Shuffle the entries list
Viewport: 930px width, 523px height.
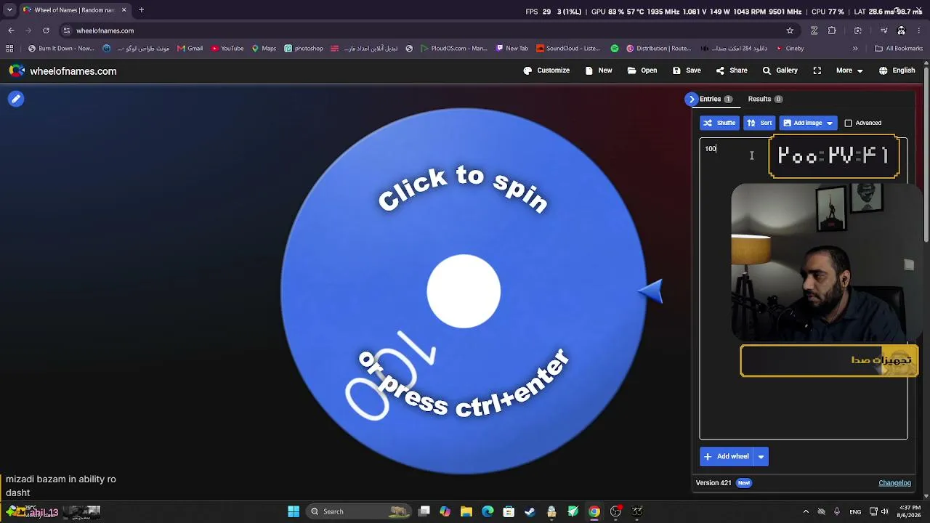click(719, 123)
